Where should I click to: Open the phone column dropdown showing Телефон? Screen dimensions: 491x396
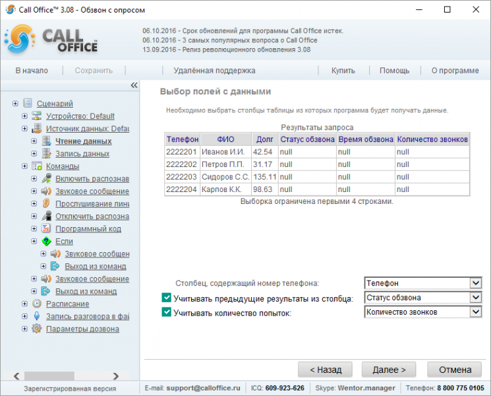coord(476,283)
